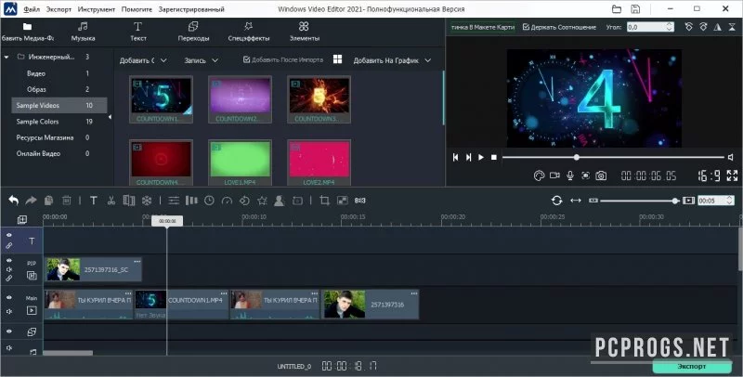Click the rotate counterclockwise icon near angle field
The width and height of the screenshot is (743, 377).
(x=689, y=27)
